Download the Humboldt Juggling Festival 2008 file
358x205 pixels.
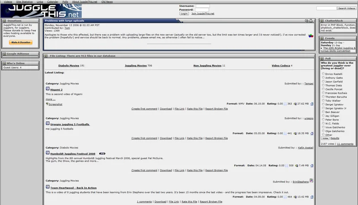[166, 170]
